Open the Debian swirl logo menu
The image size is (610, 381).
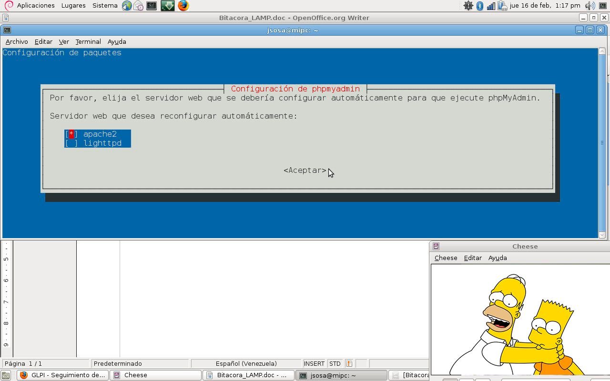pyautogui.click(x=9, y=6)
